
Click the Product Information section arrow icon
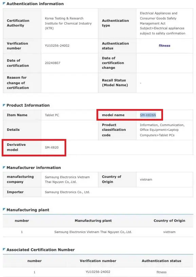tap(4, 105)
